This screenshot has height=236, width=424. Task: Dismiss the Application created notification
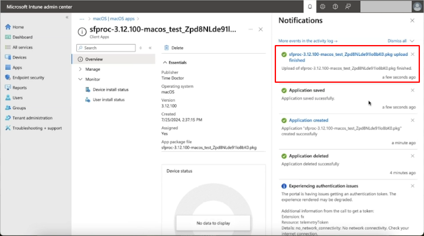pos(413,120)
